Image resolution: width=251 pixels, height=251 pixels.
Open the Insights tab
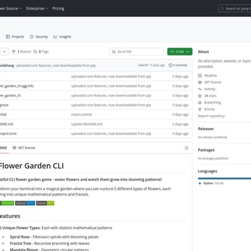coord(62,37)
